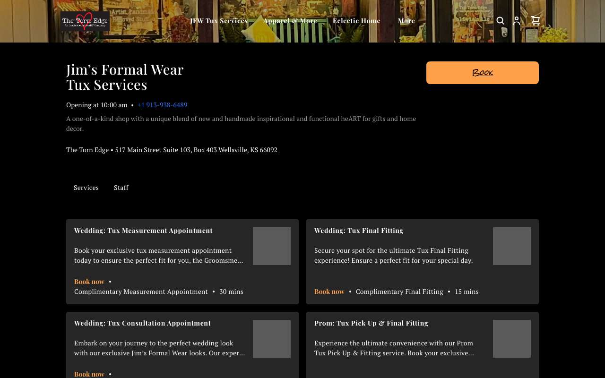Screen dimensions: 605x378
Task: Open the JFW Tux Services menu
Action: [219, 21]
